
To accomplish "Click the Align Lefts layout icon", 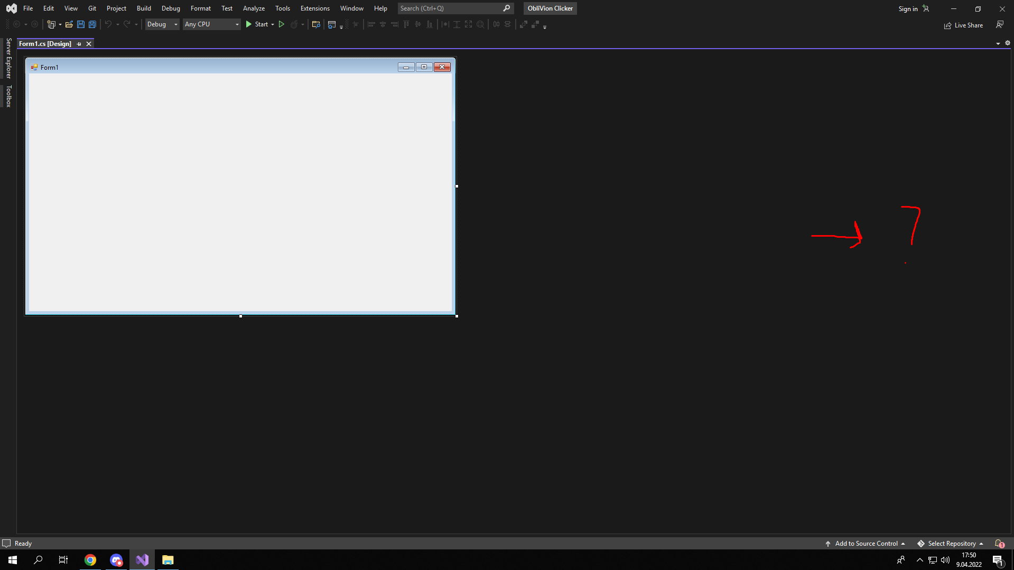I will [x=371, y=24].
